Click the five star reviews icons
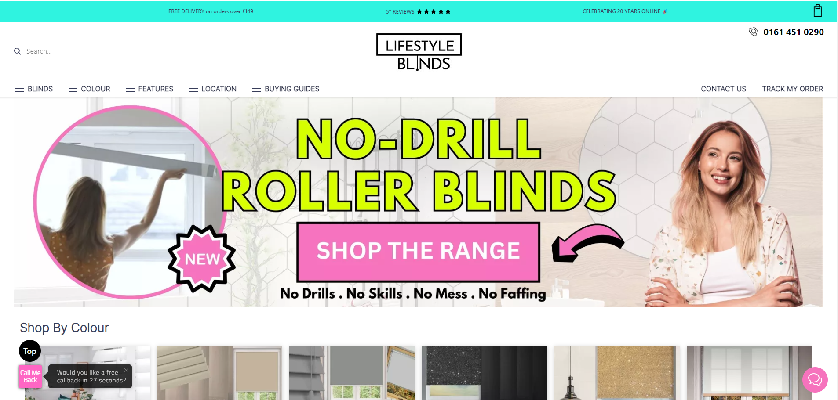Image resolution: width=838 pixels, height=400 pixels. (434, 11)
